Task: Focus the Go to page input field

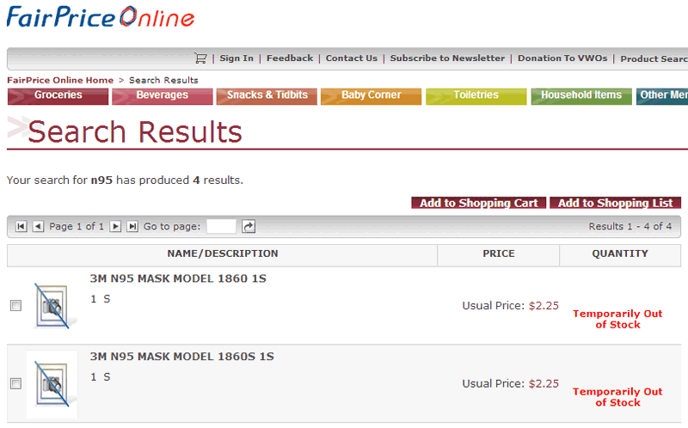Action: [221, 226]
